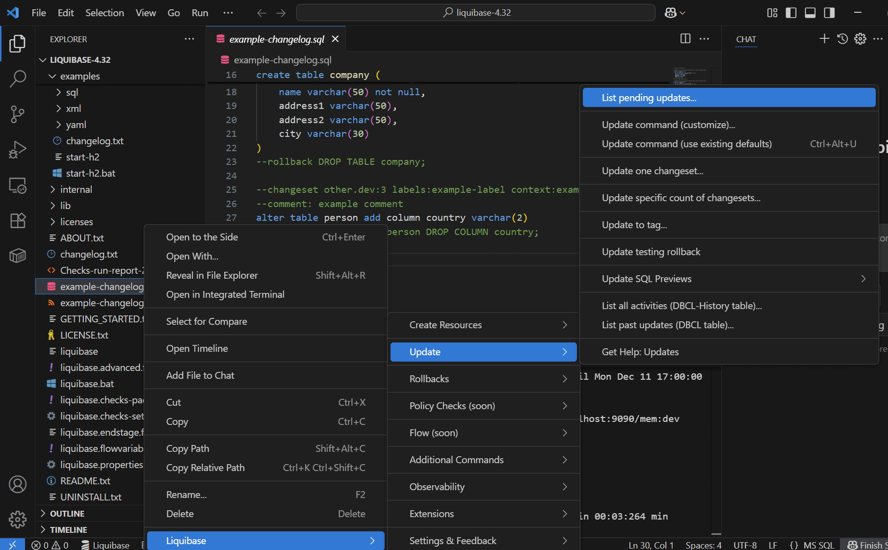Screen dimensions: 888x550
Task: Click the errors and warnings indicator
Action: tap(50, 545)
